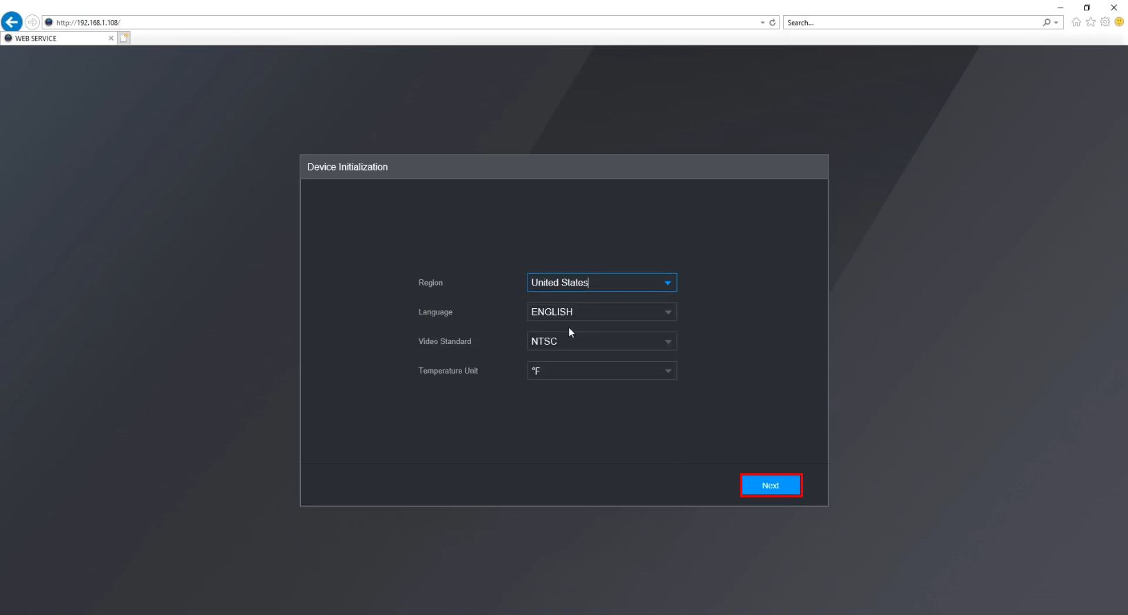1128x615 pixels.
Task: Expand the search provider dropdown arrow
Action: click(1056, 23)
